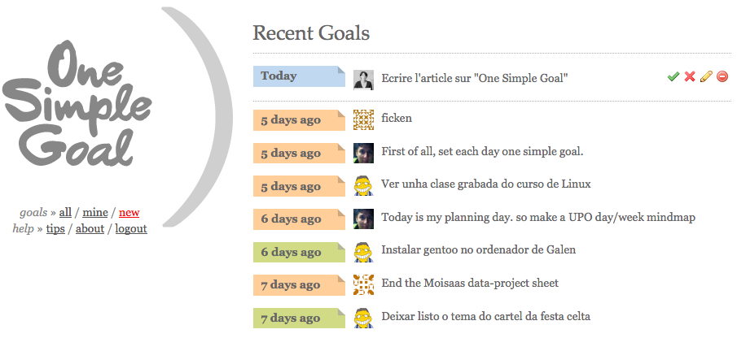737x338 pixels.
Task: Open the goal Instalar gentoo no ordenador de Galen
Action: click(x=479, y=249)
